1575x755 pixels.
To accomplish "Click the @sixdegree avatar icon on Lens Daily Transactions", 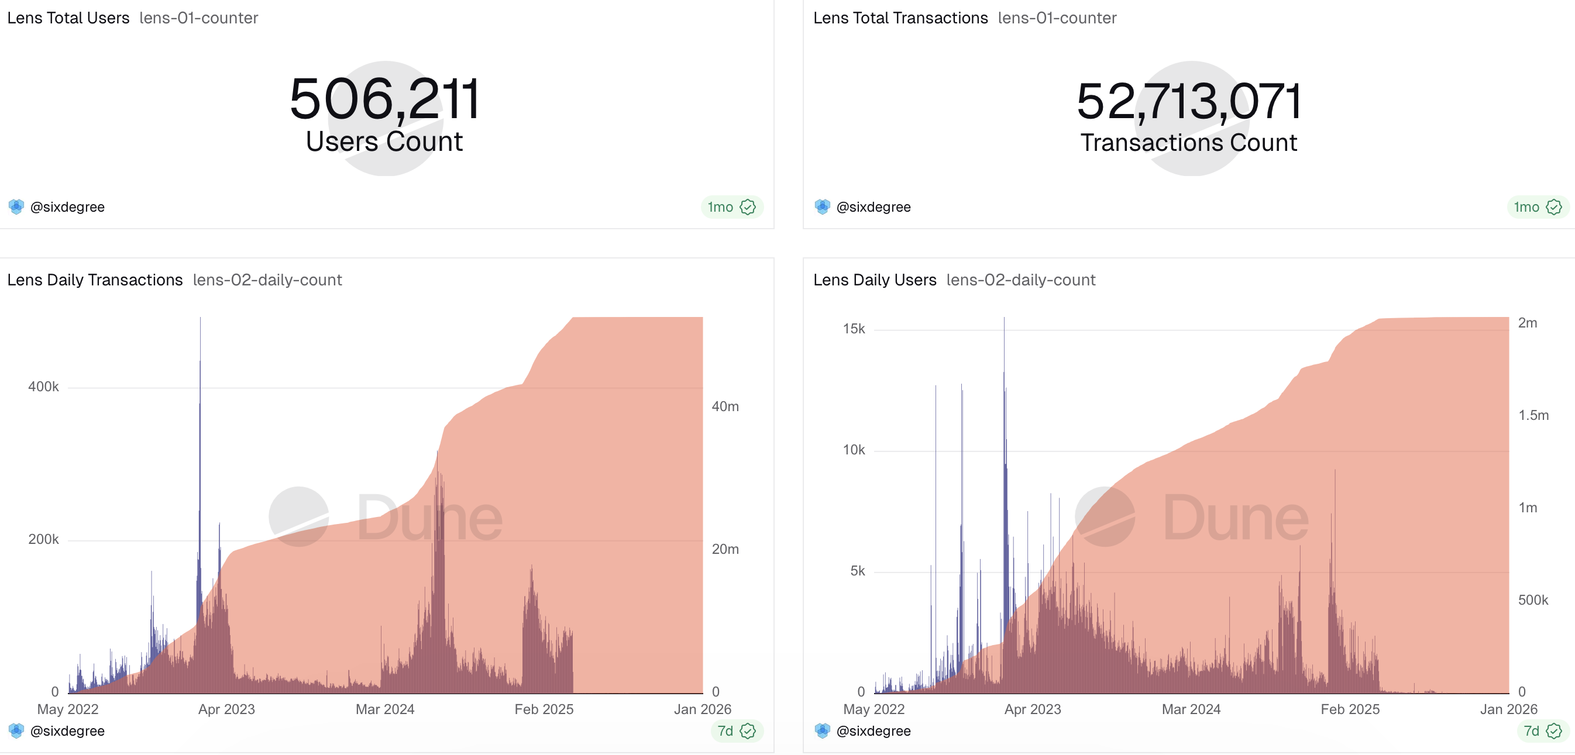I will pyautogui.click(x=16, y=730).
